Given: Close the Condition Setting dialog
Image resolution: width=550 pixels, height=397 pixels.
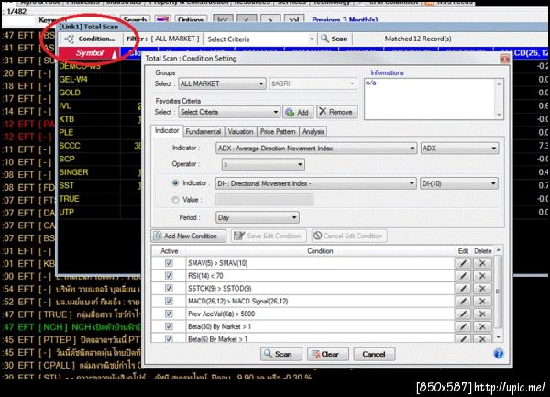Looking at the screenshot, I should pos(505,59).
